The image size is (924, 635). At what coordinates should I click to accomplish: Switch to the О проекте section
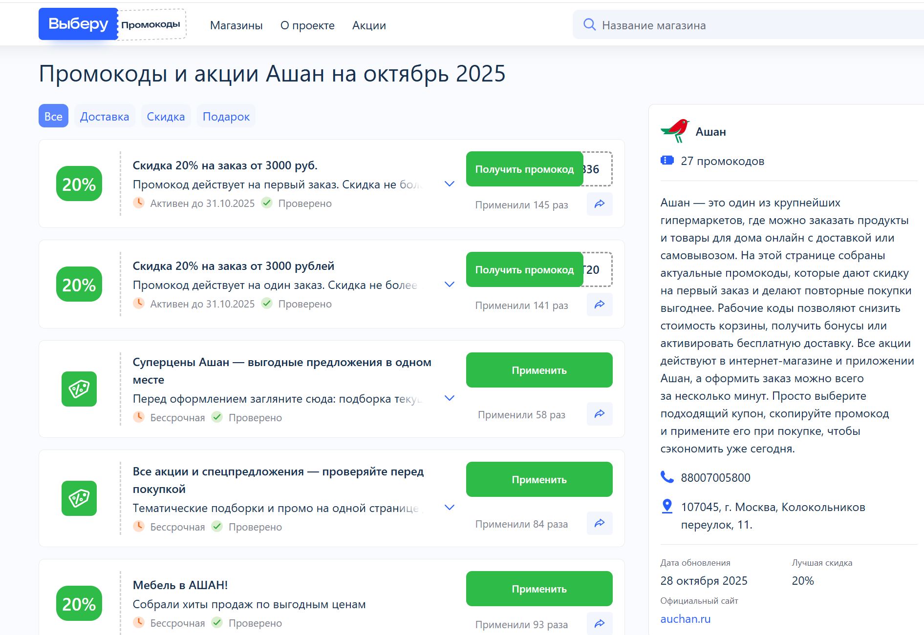(307, 25)
